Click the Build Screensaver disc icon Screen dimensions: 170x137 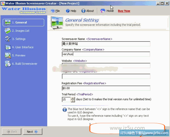click(8, 64)
